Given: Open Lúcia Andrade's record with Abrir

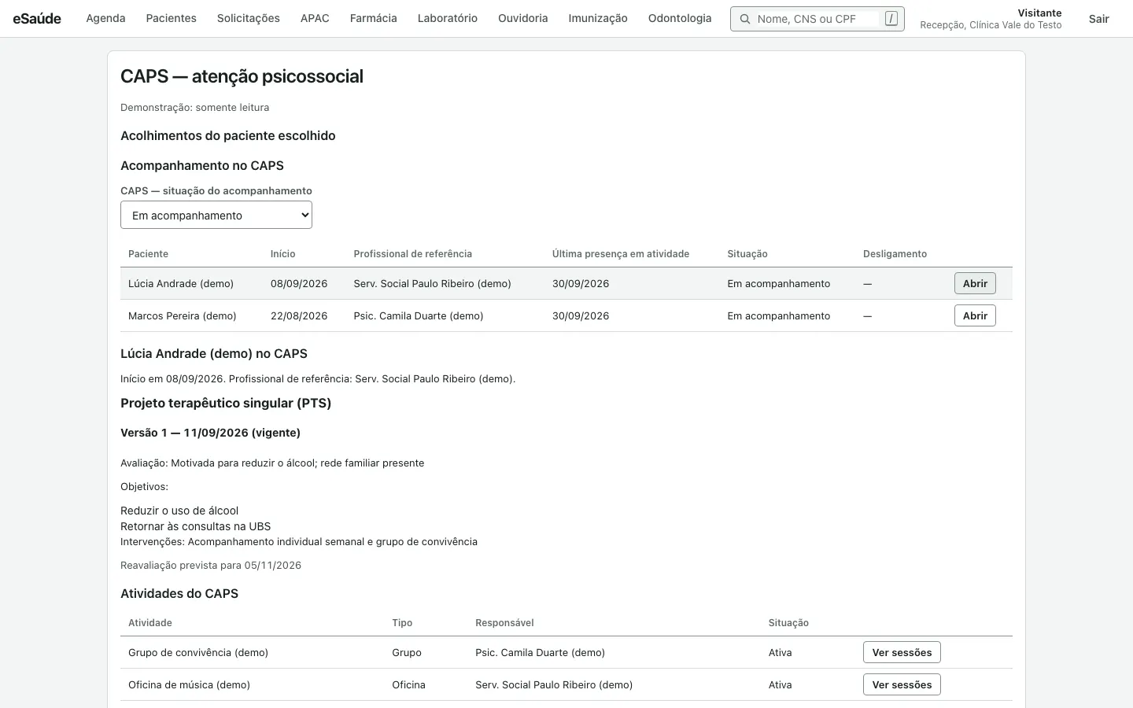Looking at the screenshot, I should [975, 283].
